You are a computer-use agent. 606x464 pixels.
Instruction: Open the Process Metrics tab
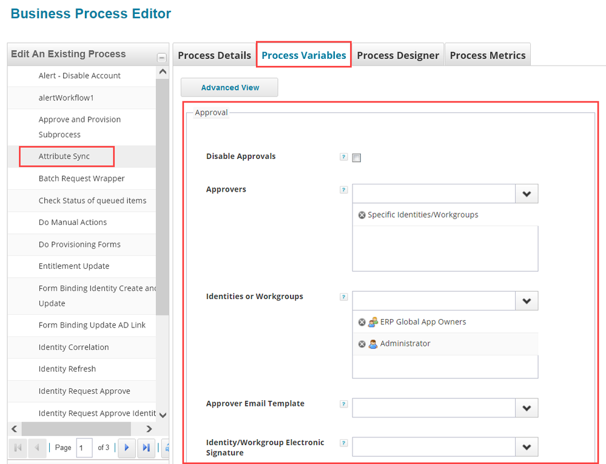click(x=488, y=55)
